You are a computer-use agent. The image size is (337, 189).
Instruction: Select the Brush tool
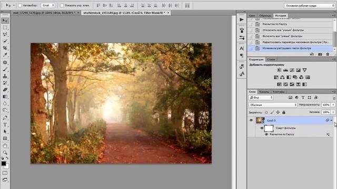coord(5,69)
